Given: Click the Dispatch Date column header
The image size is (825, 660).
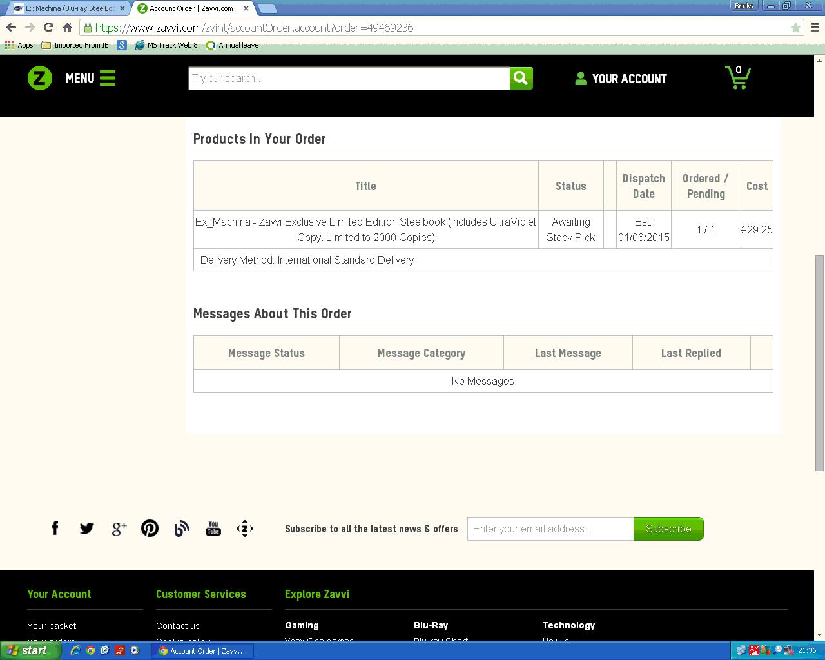Looking at the screenshot, I should pyautogui.click(x=644, y=186).
